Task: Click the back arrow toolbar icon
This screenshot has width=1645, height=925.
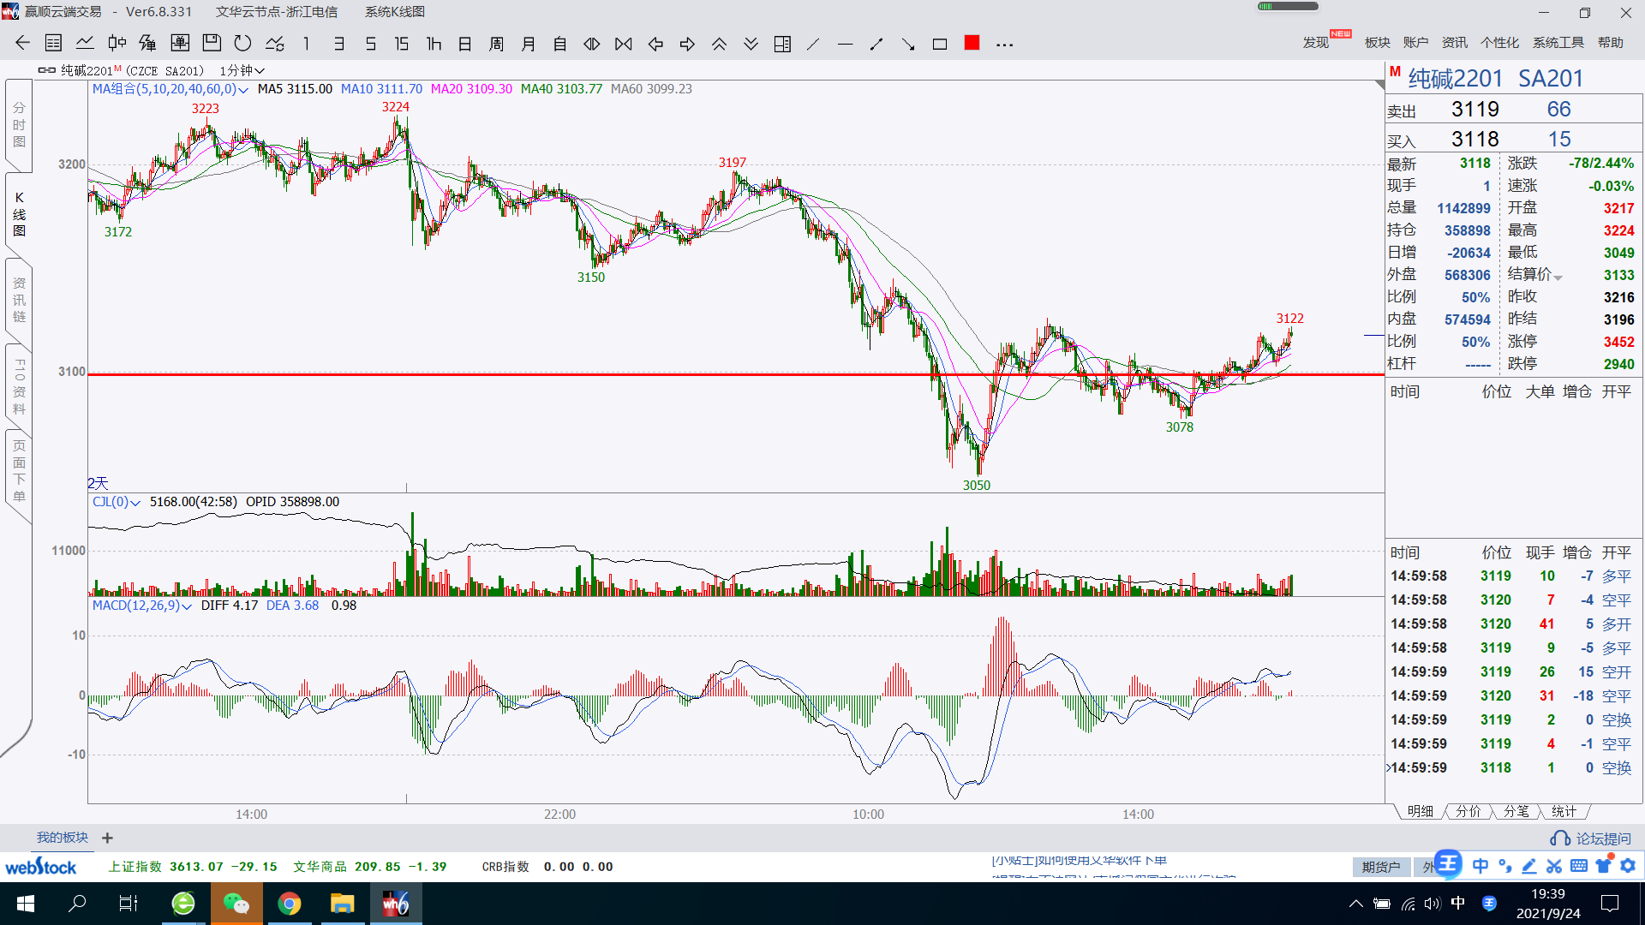Action: 23,44
